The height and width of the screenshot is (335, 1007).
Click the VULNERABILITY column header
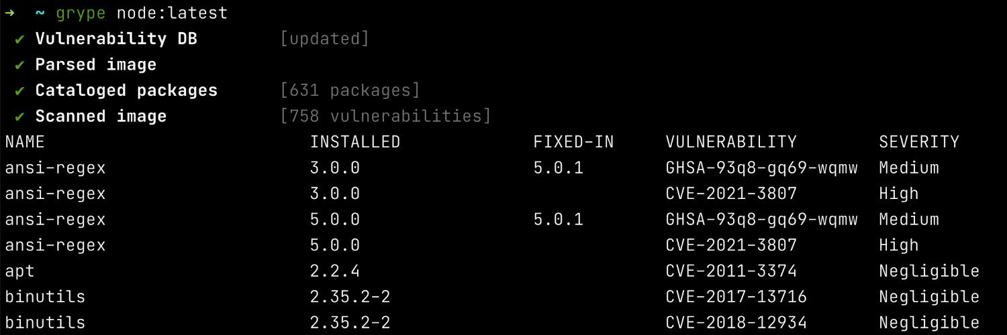731,142
